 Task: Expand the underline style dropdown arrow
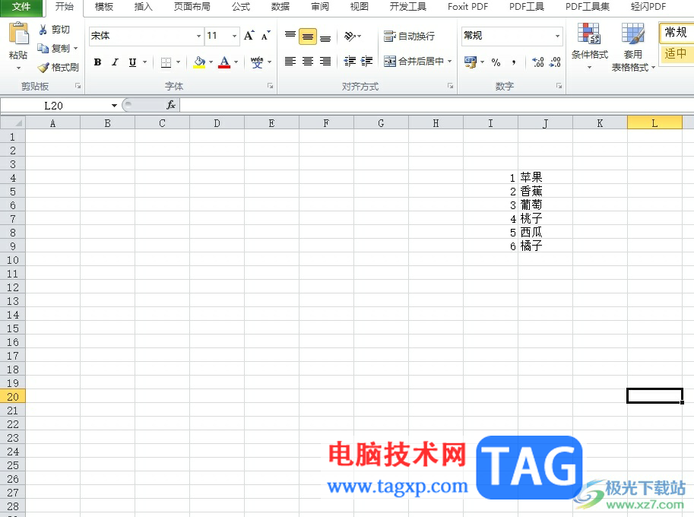pyautogui.click(x=144, y=62)
